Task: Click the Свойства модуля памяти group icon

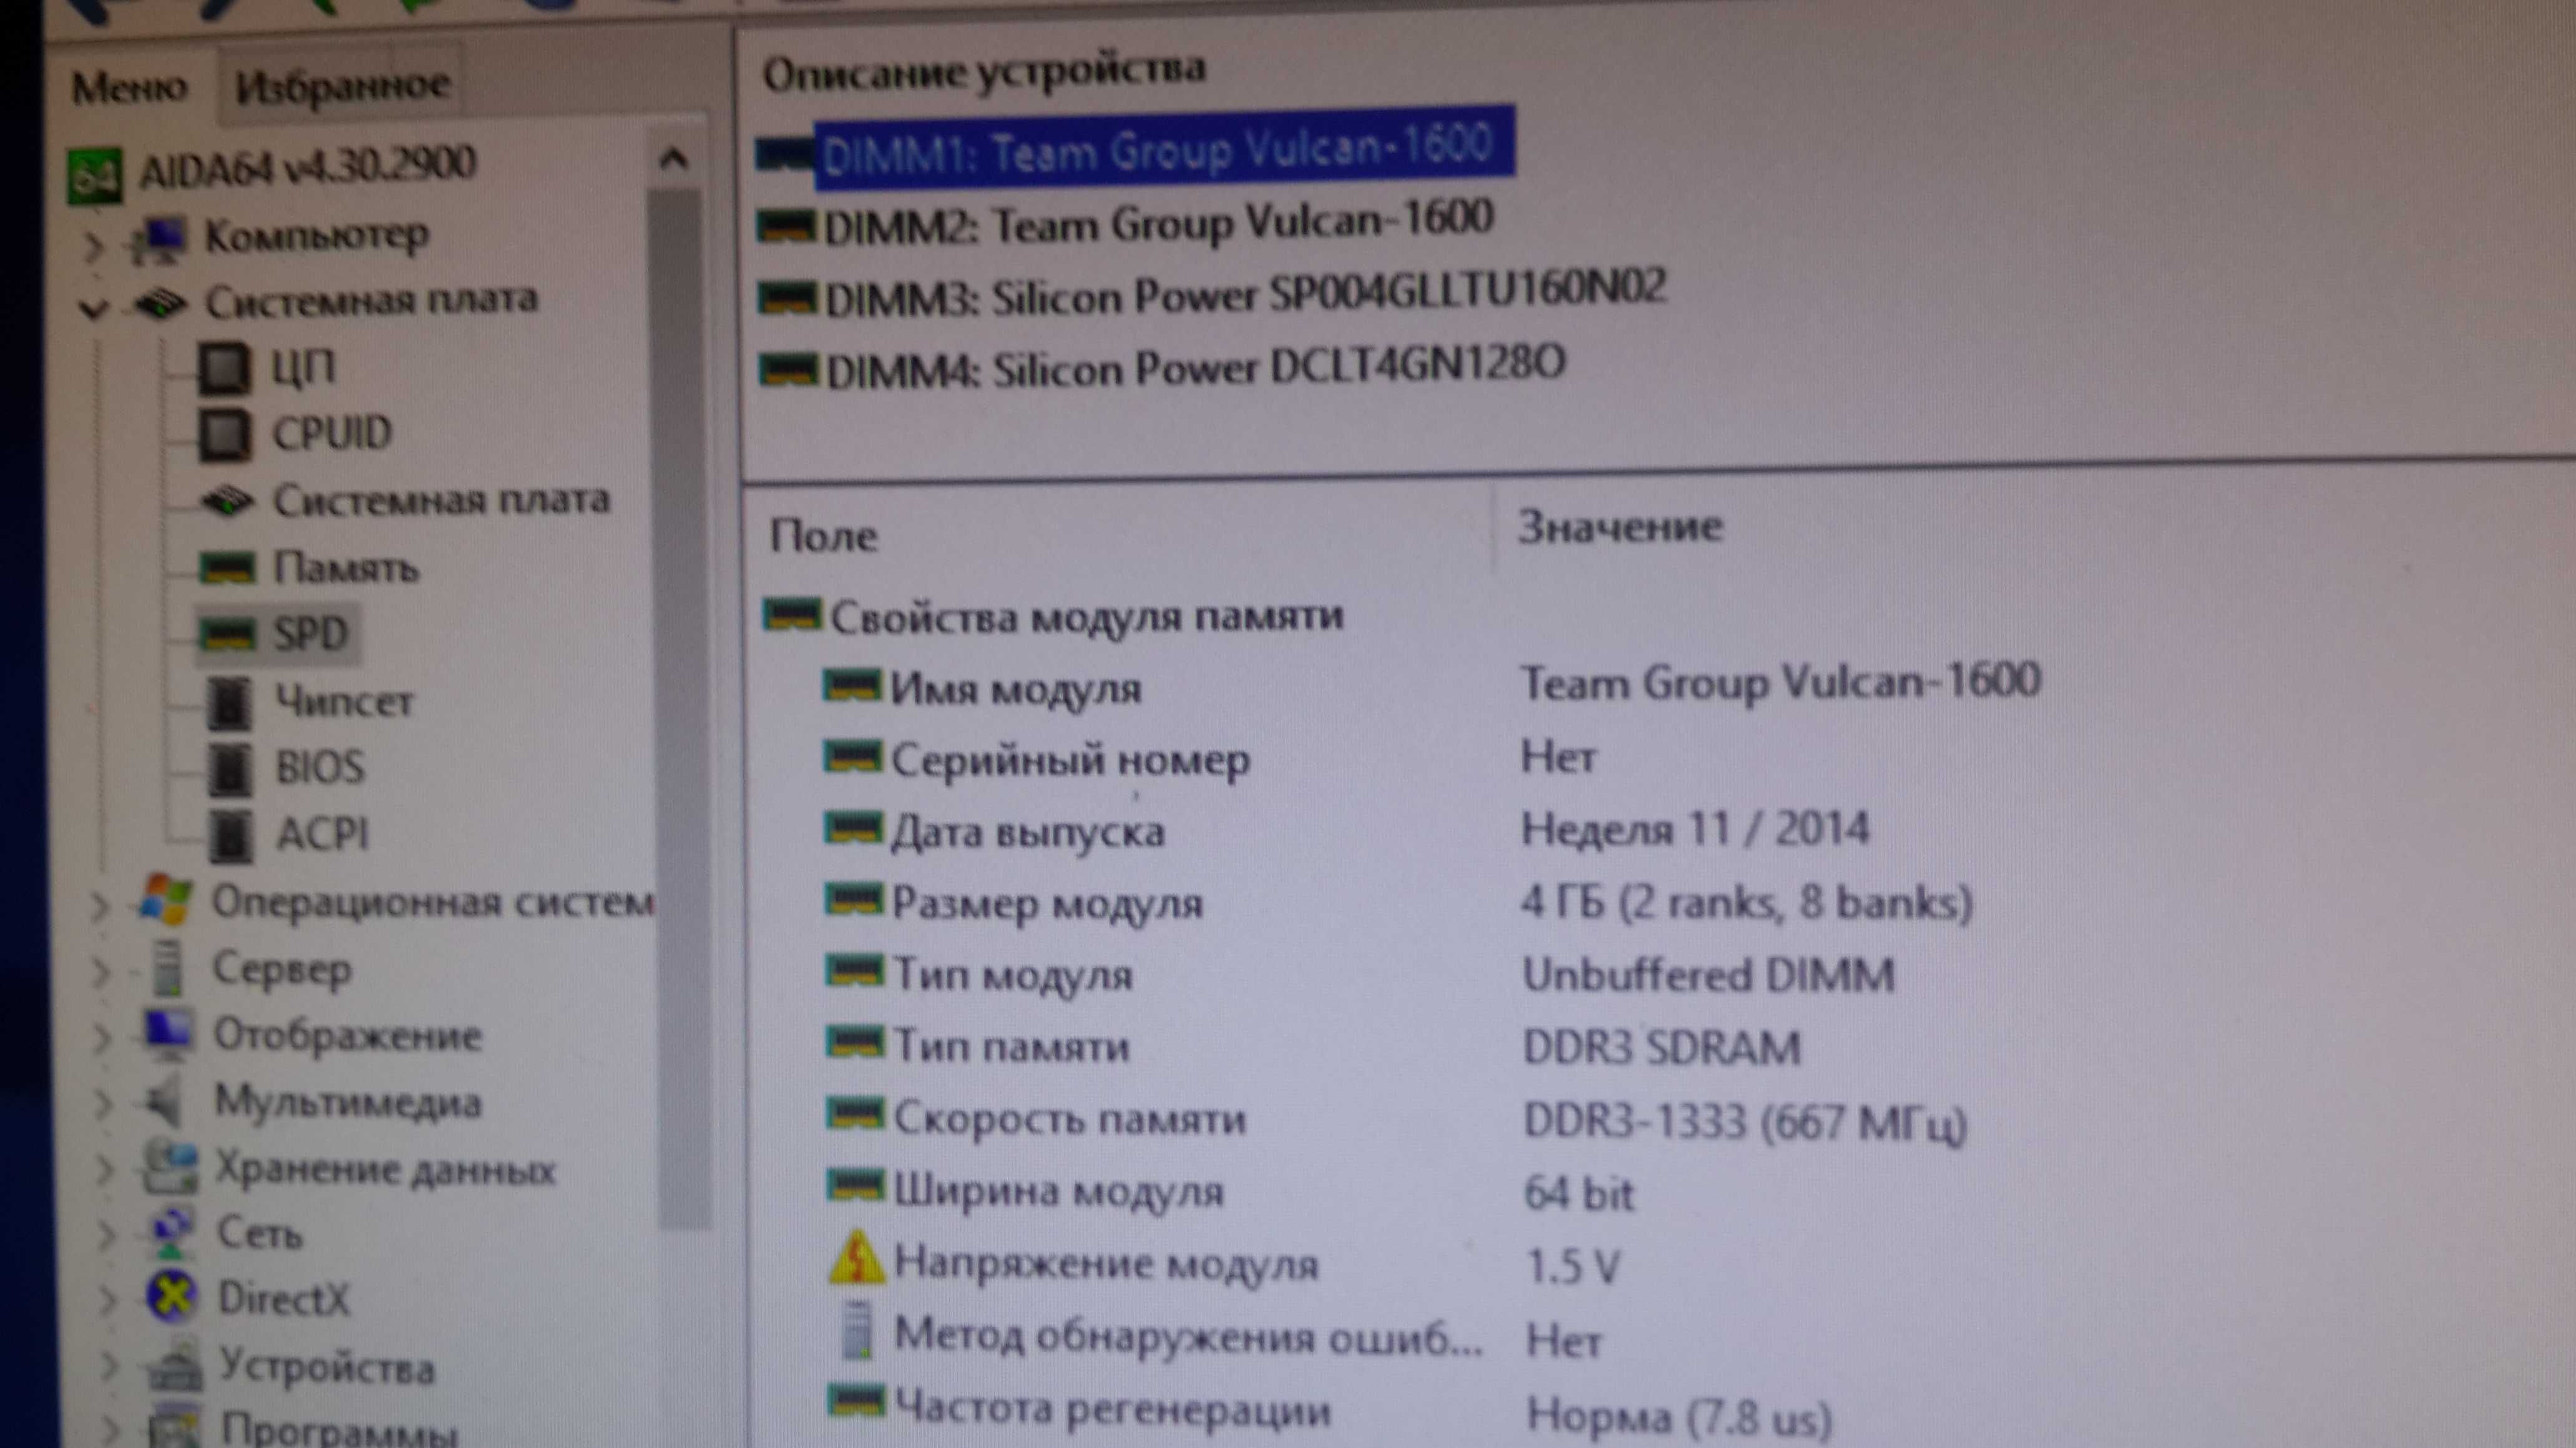Action: click(x=792, y=615)
